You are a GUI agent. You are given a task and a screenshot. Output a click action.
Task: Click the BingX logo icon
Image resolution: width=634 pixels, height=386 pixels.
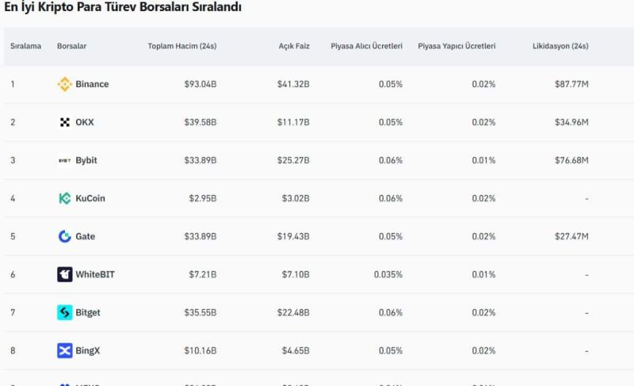coord(65,350)
